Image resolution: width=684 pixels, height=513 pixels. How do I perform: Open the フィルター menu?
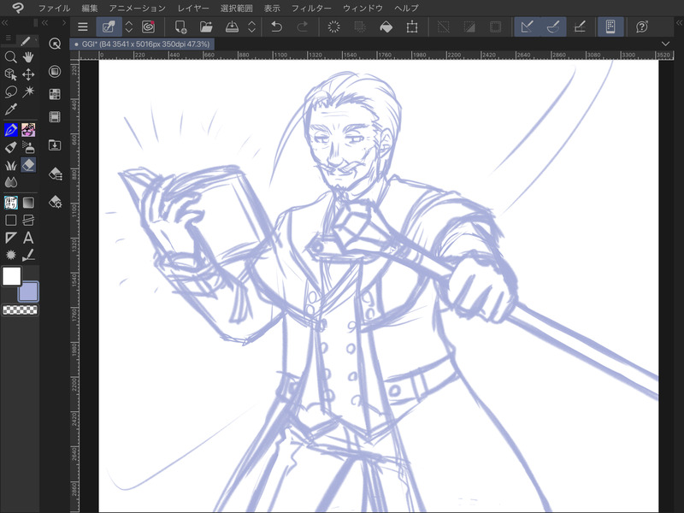pyautogui.click(x=311, y=8)
